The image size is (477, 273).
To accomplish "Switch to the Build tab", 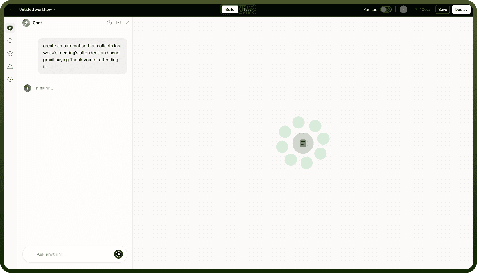I will [230, 10].
